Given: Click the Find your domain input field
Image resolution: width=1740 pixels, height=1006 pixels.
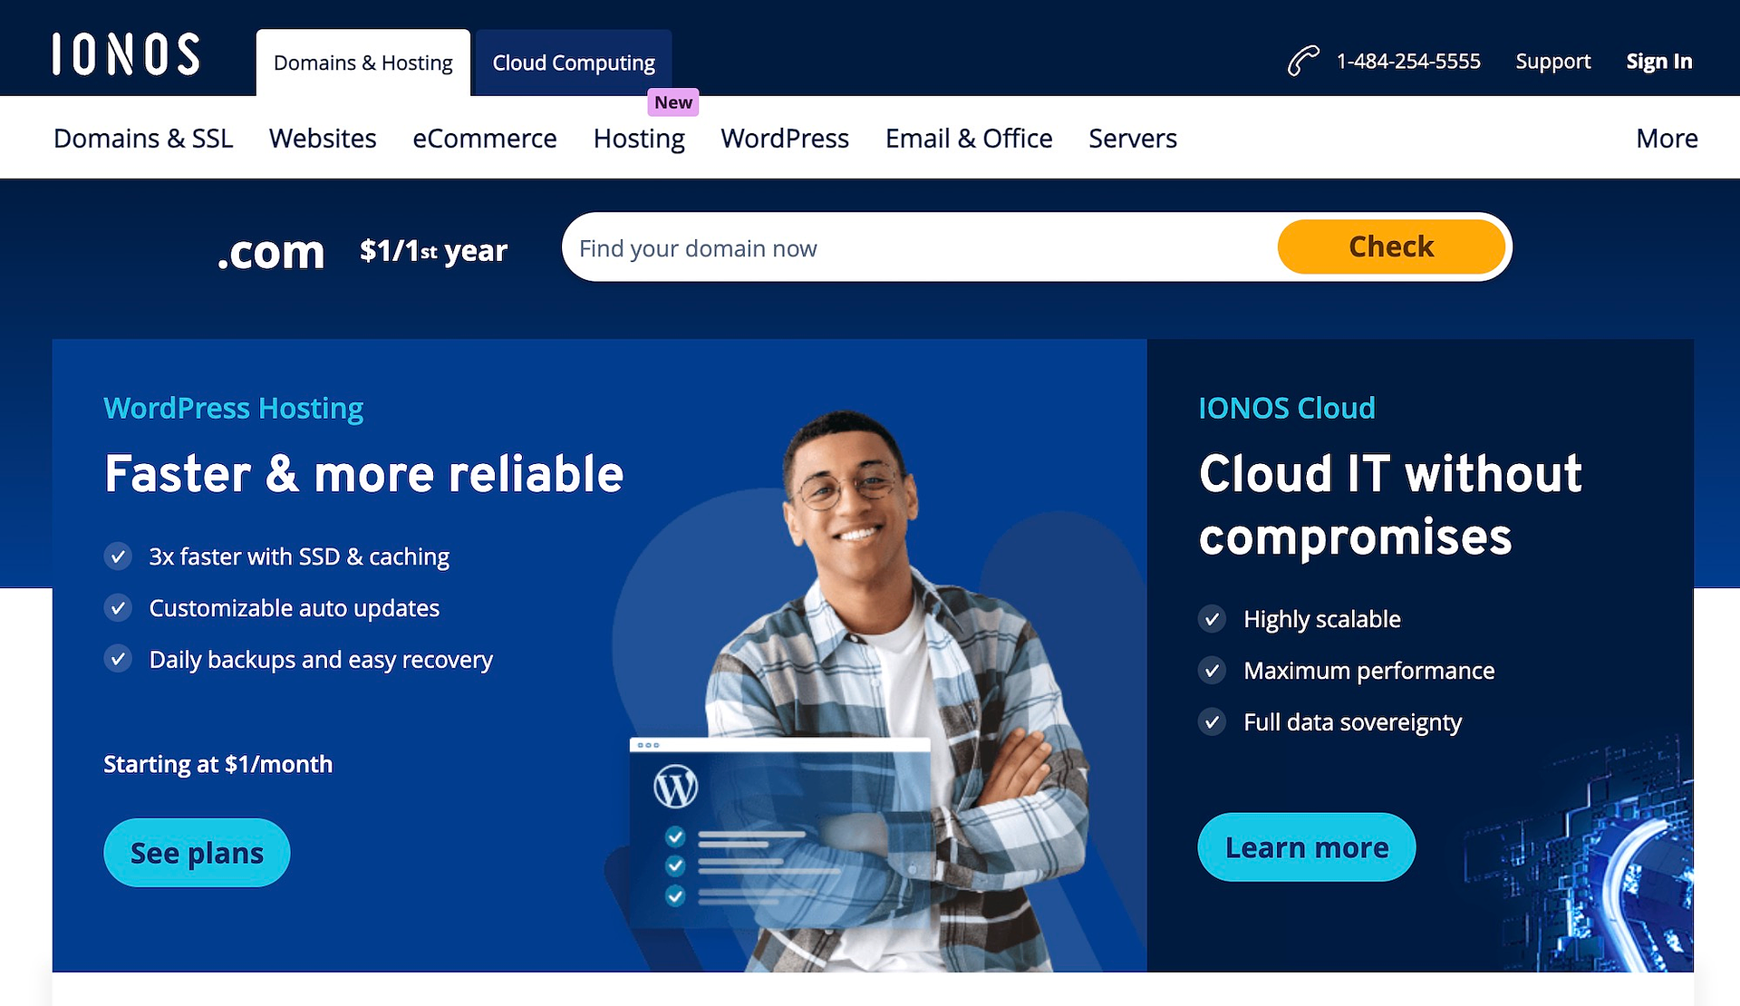Looking at the screenshot, I should point(917,248).
